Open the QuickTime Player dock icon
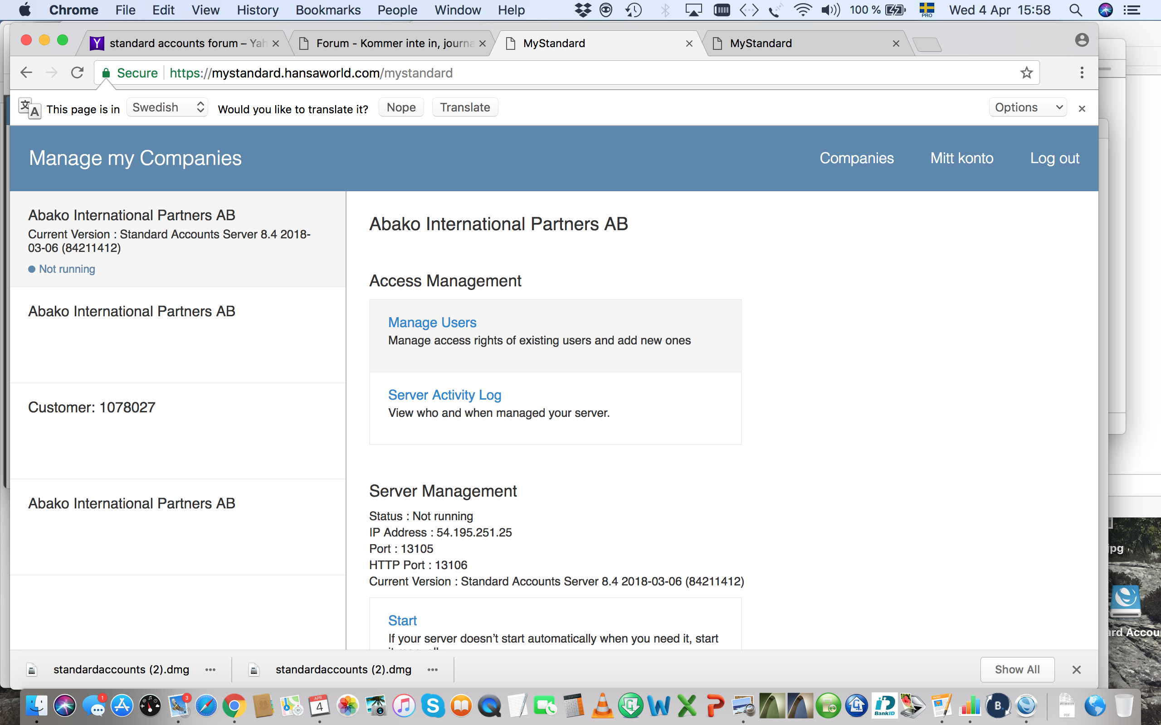1161x725 pixels. click(x=489, y=706)
